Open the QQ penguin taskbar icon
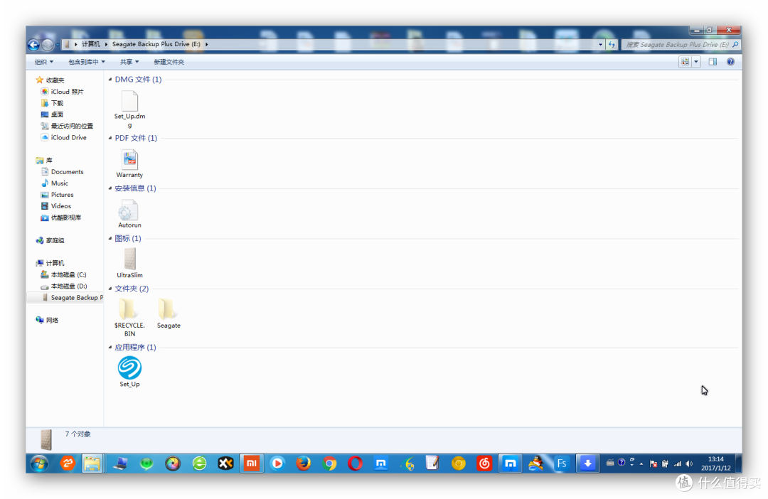This screenshot has height=499, width=768. point(536,463)
